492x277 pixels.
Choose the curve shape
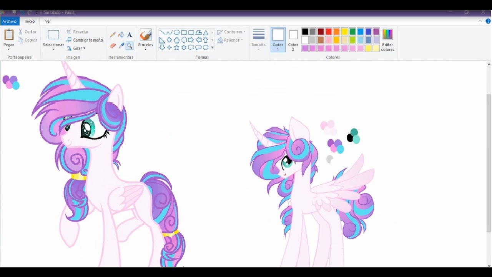point(170,32)
